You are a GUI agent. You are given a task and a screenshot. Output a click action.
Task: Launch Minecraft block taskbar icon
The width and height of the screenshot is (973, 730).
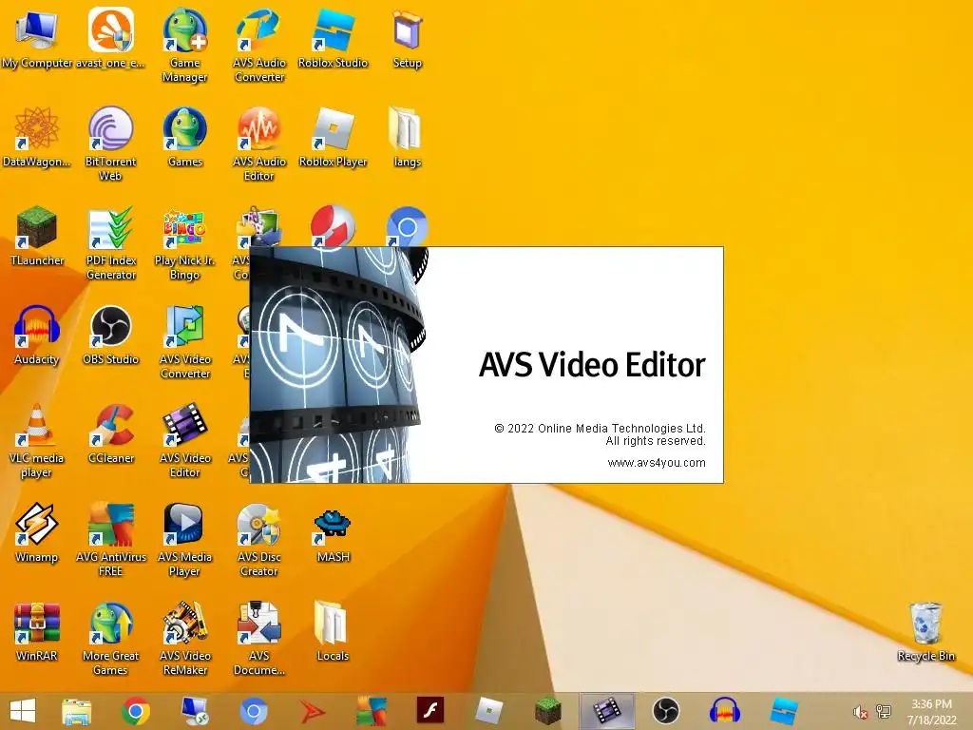548,711
